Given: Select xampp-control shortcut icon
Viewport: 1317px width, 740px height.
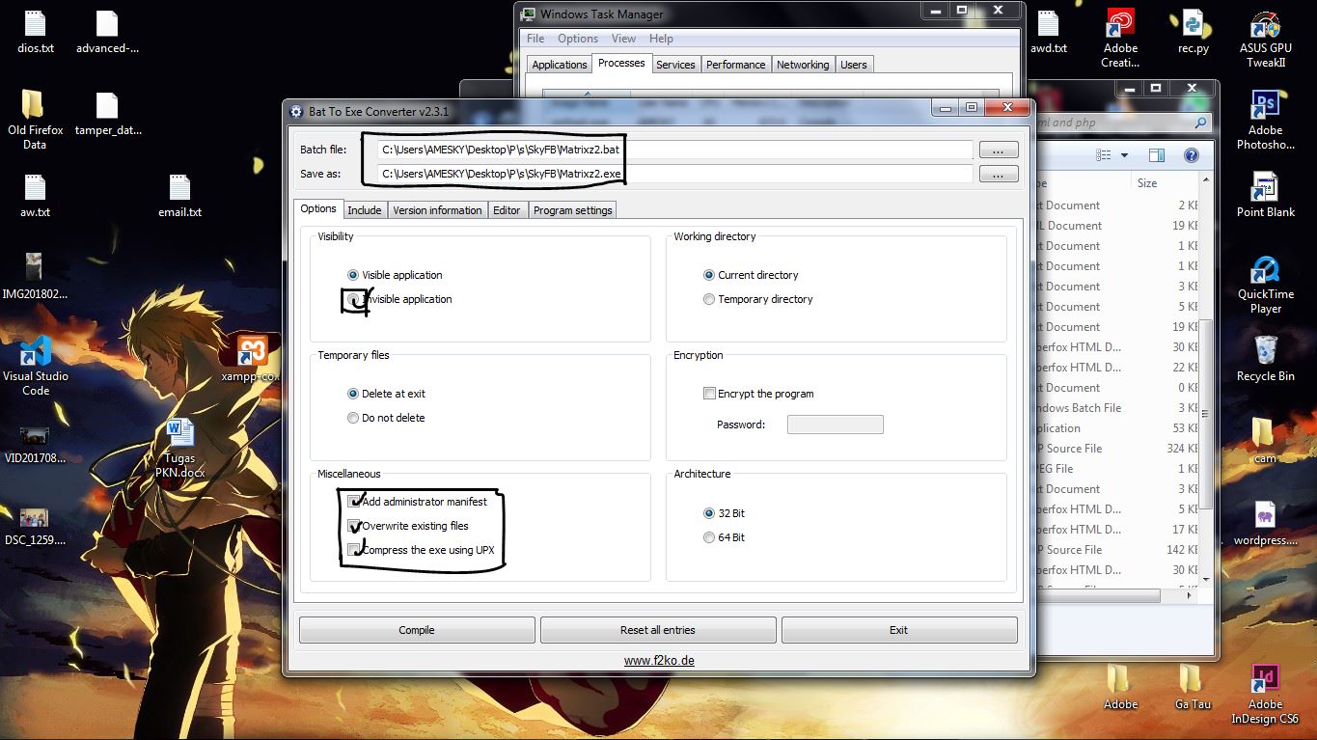Looking at the screenshot, I should click(253, 359).
